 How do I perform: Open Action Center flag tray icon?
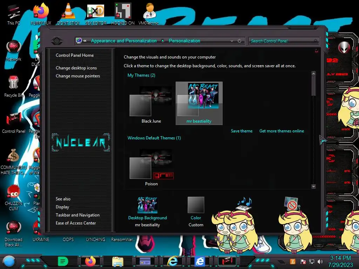[303, 262]
